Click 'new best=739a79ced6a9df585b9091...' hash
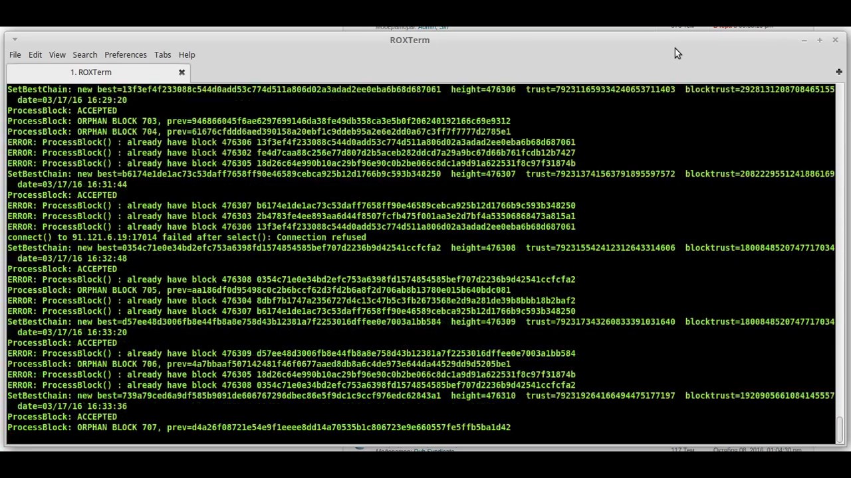851x478 pixels. (x=259, y=396)
